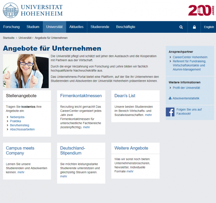Open Referent für Fundraising contact link
216x203 pixels.
coord(189,65)
